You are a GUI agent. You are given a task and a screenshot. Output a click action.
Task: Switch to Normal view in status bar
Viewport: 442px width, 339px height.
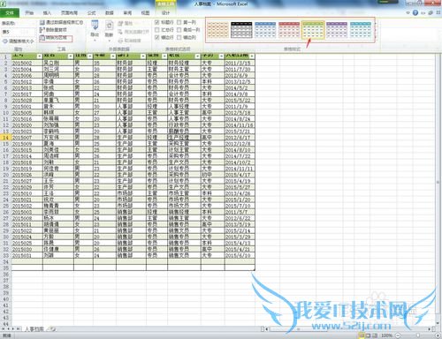tap(362, 335)
